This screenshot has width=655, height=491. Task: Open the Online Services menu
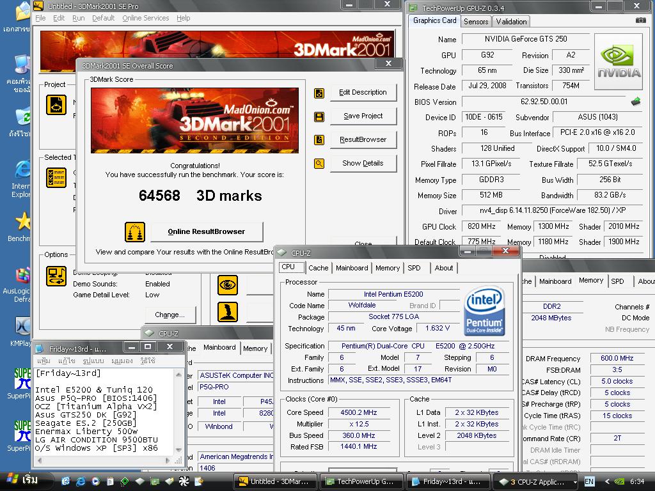click(x=146, y=18)
